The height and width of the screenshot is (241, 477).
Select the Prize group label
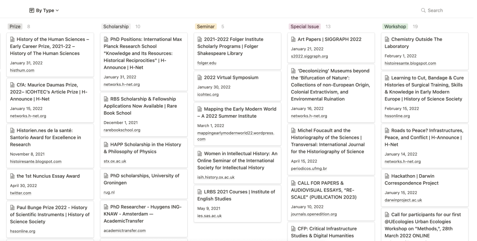[15, 27]
